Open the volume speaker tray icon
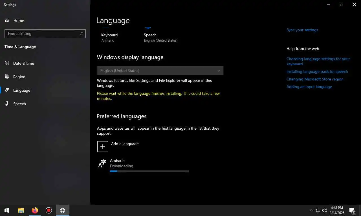361x216 pixels. [x=325, y=210]
